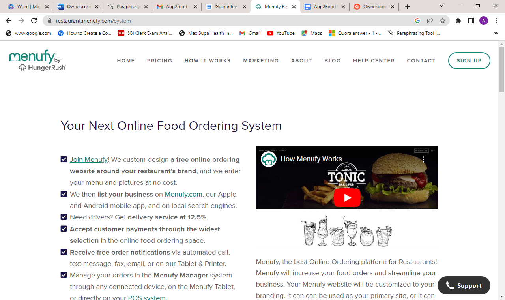This screenshot has width=505, height=300.
Task: Open the How to Create a Co... bookmark
Action: pyautogui.click(x=85, y=33)
